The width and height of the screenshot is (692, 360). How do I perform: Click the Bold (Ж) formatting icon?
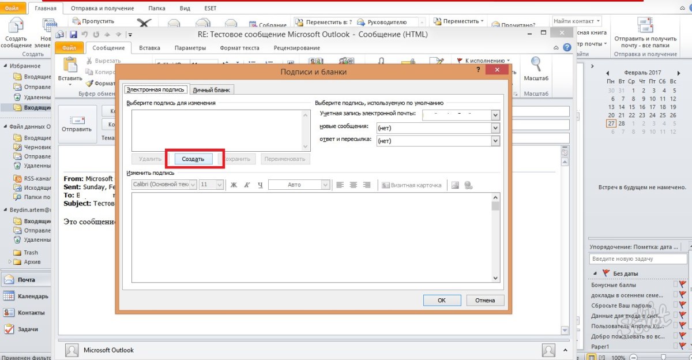point(234,185)
